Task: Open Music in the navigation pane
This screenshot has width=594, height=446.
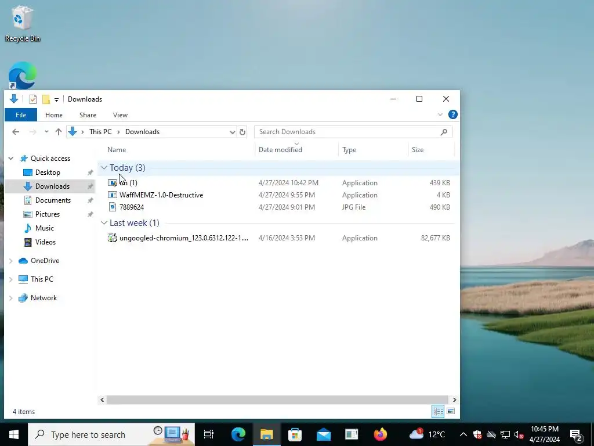Action: click(x=44, y=228)
